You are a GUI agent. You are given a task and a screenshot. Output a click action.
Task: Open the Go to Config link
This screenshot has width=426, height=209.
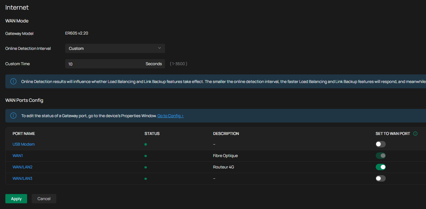point(170,116)
